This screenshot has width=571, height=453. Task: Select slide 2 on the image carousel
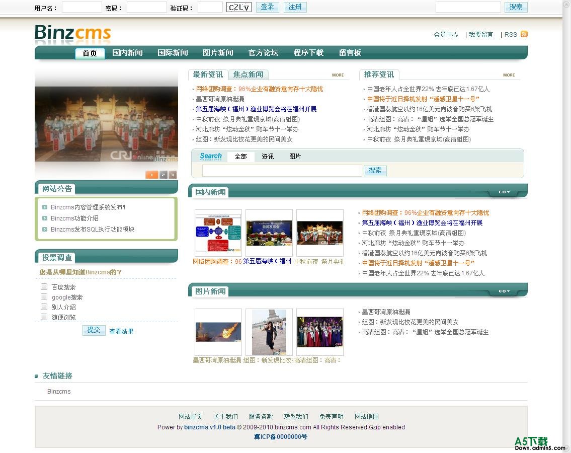point(164,175)
